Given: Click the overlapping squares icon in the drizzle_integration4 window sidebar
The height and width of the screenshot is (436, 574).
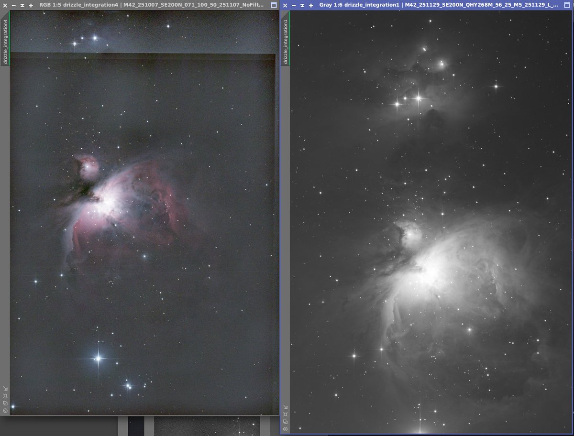Looking at the screenshot, I should coord(5,403).
